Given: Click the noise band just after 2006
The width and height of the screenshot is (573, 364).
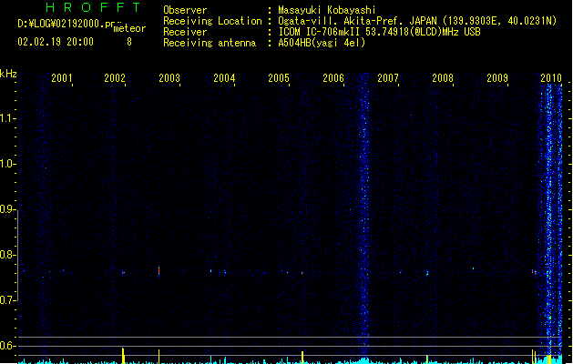Looking at the screenshot, I should [x=364, y=216].
